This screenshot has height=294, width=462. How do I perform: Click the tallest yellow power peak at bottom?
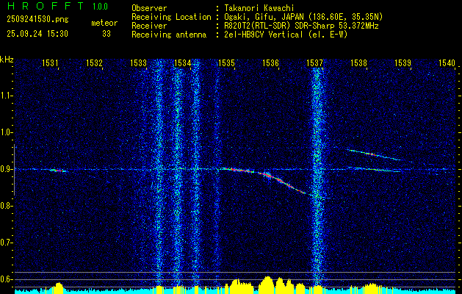point(267,284)
